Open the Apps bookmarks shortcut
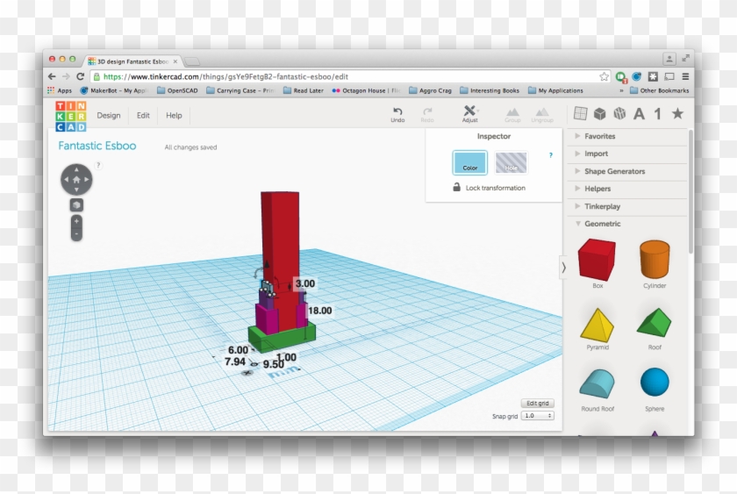Screen dimensions: 737x494 pyautogui.click(x=60, y=90)
